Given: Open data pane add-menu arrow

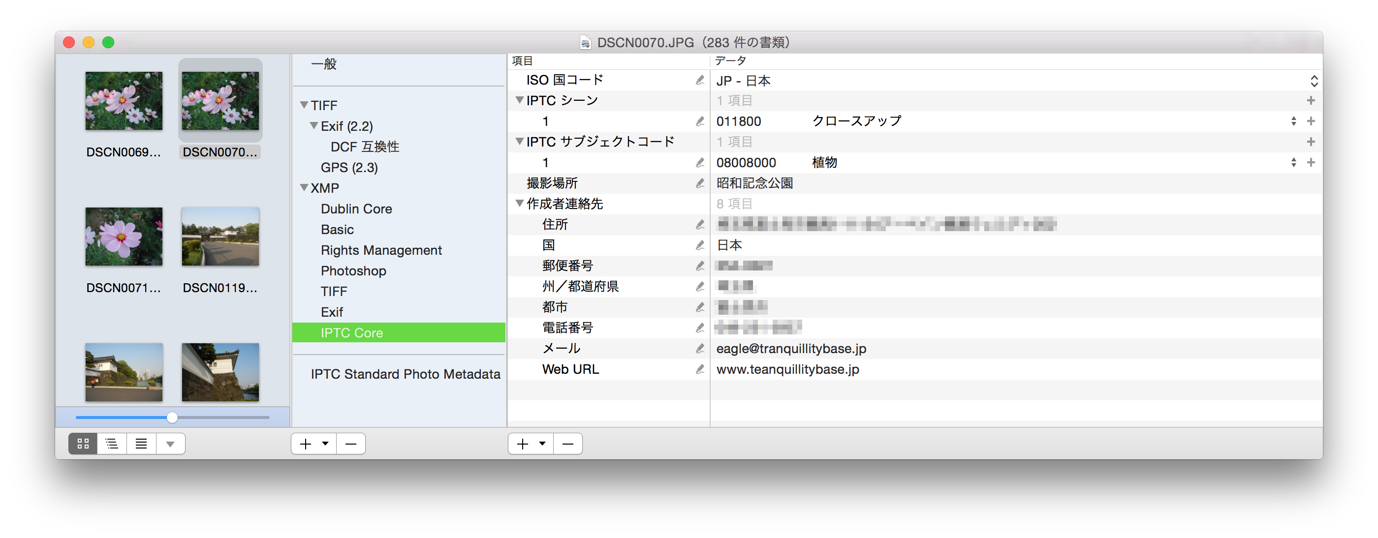Looking at the screenshot, I should [542, 444].
